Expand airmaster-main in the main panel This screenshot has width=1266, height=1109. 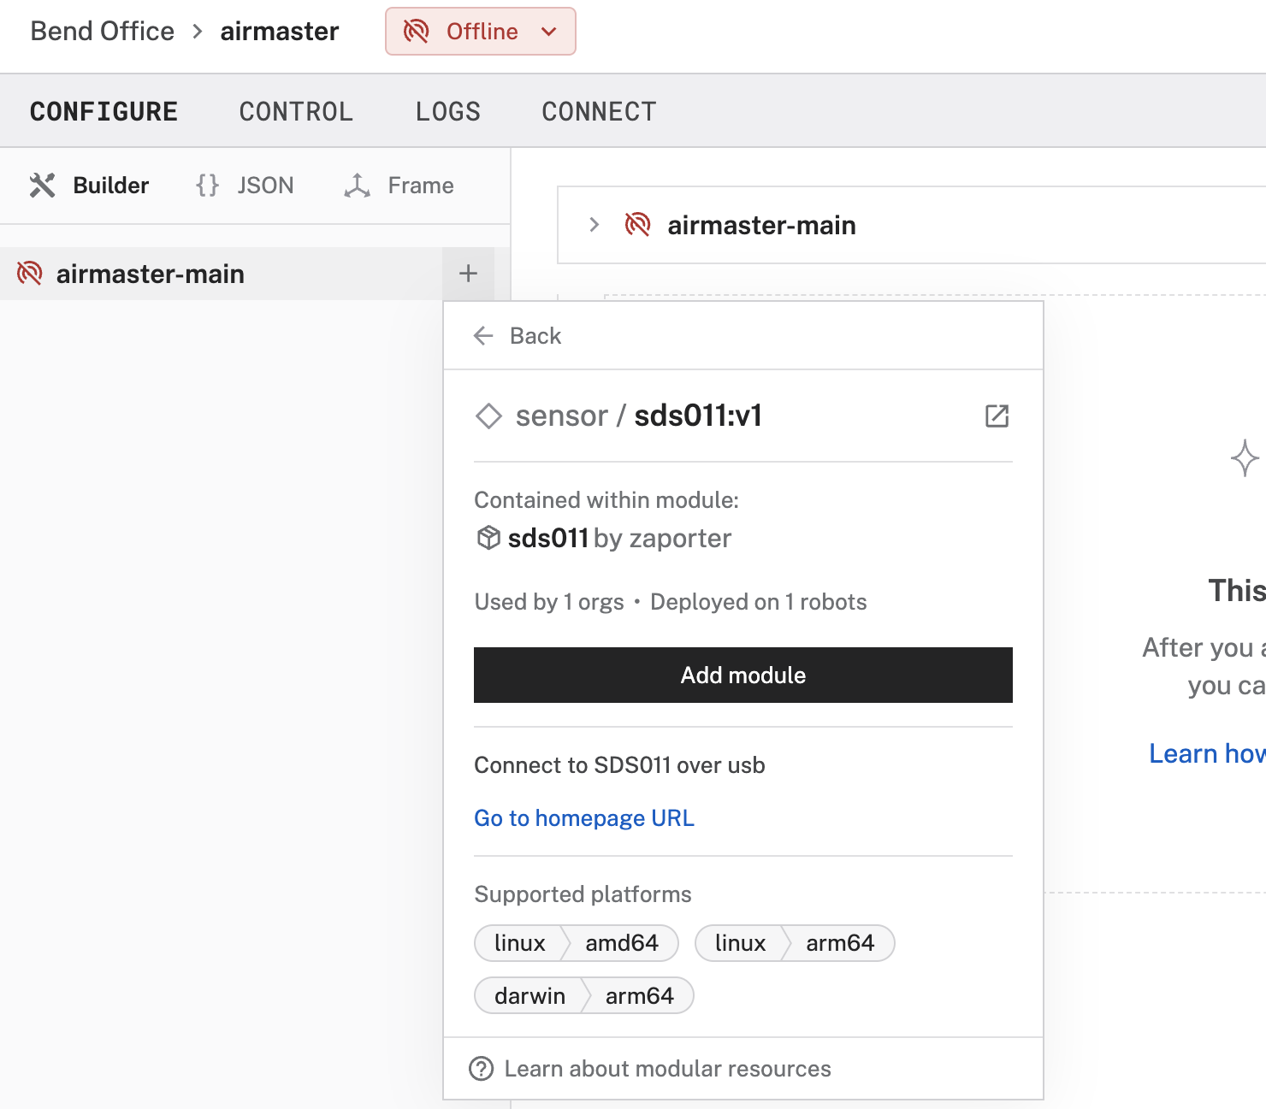(594, 225)
